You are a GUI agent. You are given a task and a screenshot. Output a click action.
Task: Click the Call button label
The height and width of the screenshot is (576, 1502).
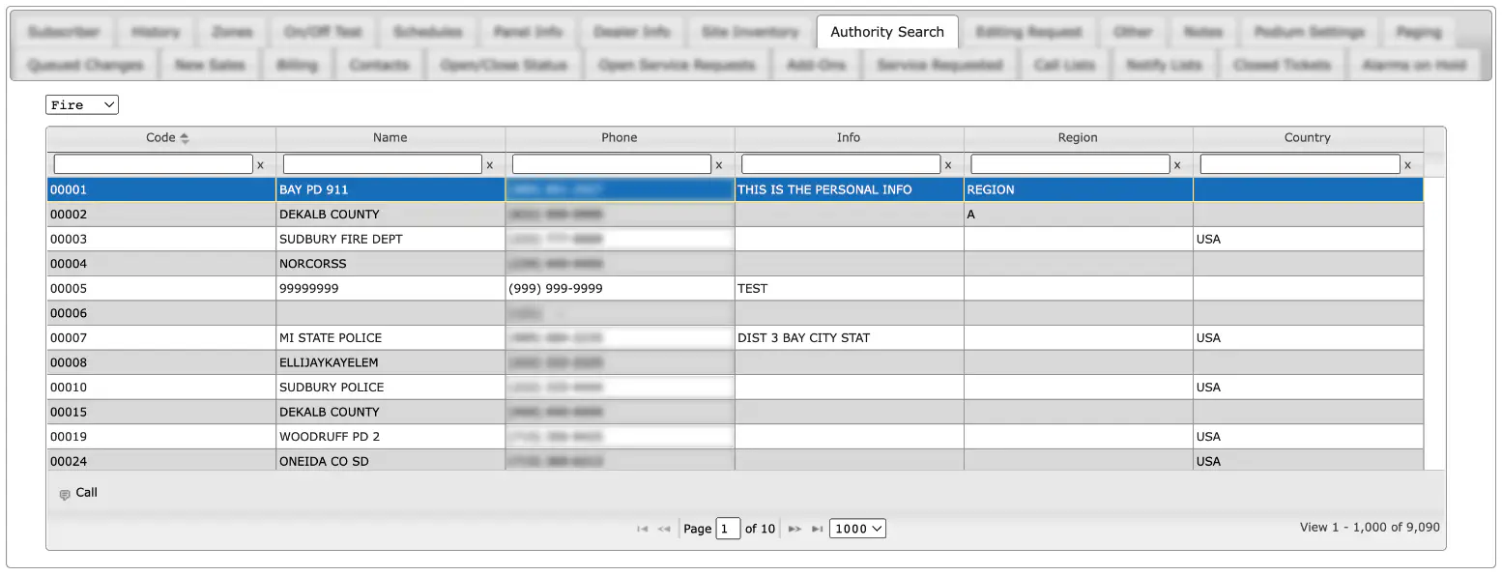pyautogui.click(x=87, y=493)
